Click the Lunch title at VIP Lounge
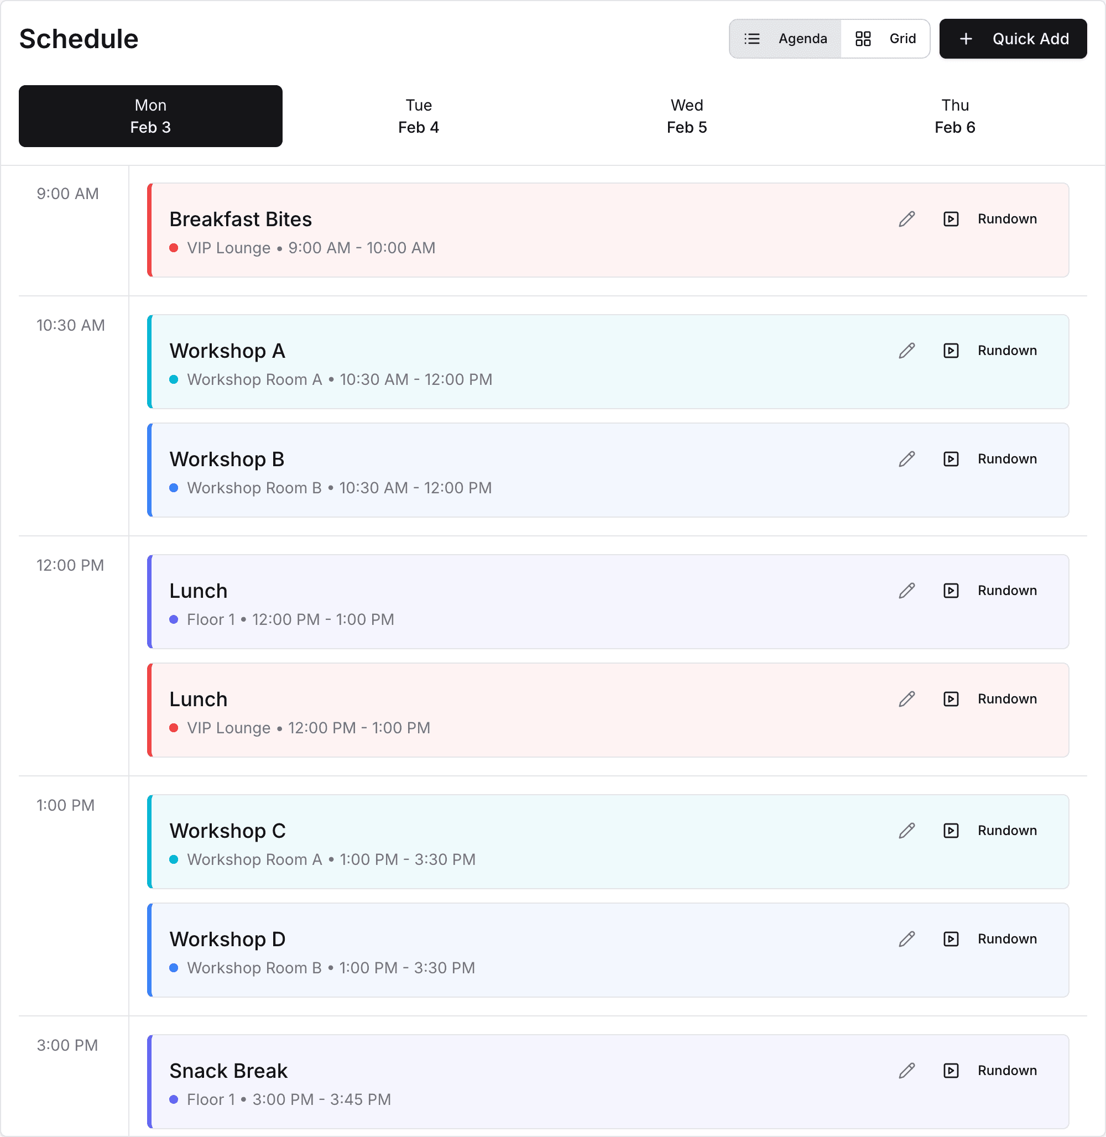Viewport: 1106px width, 1137px height. point(199,700)
